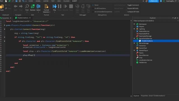Click the Collaborate button
179x101 pixels.
point(154,1)
